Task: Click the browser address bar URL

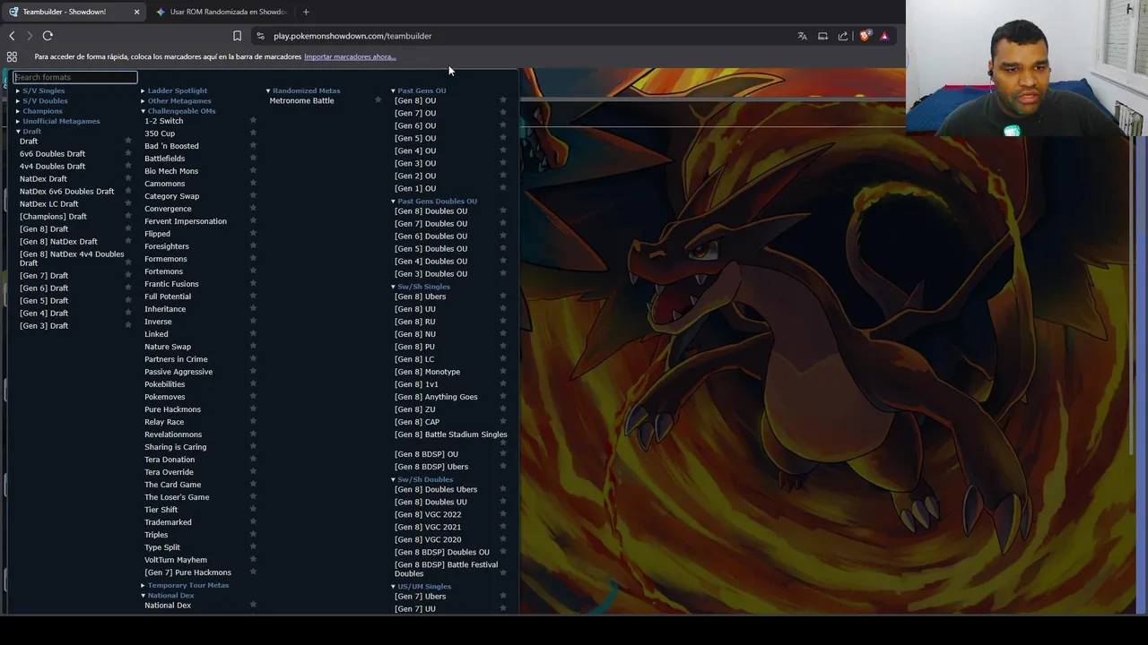Action: click(352, 36)
